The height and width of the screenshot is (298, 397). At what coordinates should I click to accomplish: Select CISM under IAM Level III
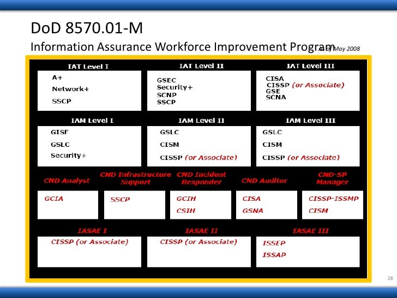pos(272,145)
